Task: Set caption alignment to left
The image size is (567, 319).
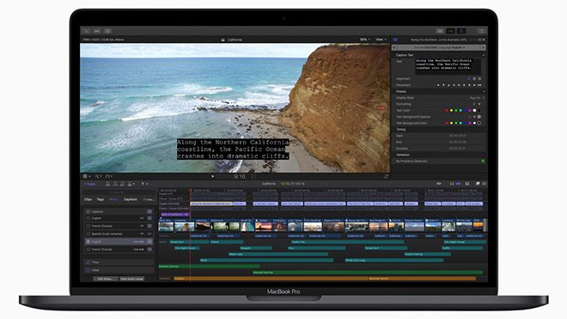Action: tap(469, 78)
